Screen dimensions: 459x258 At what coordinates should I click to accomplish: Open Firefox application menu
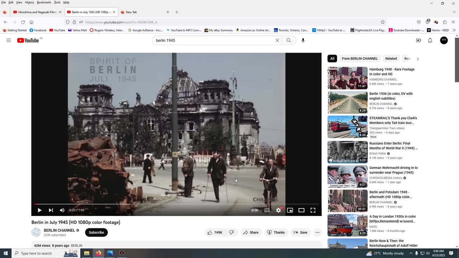(453, 22)
